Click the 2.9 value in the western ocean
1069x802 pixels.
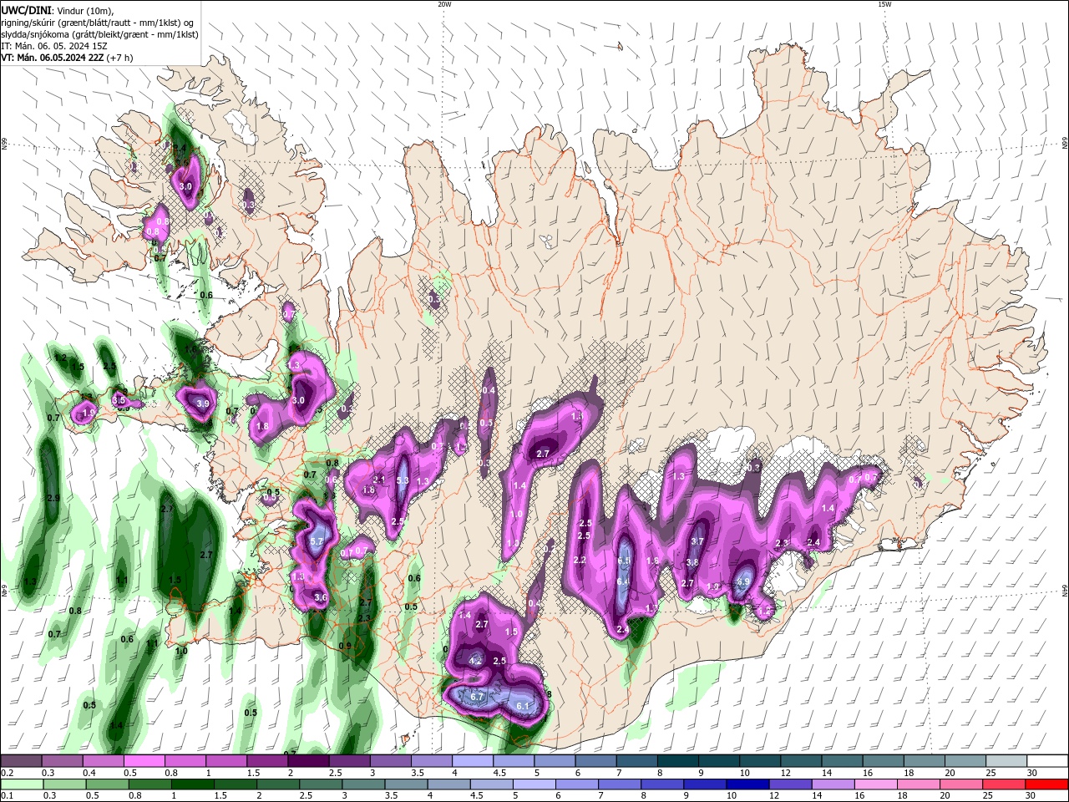pos(53,497)
